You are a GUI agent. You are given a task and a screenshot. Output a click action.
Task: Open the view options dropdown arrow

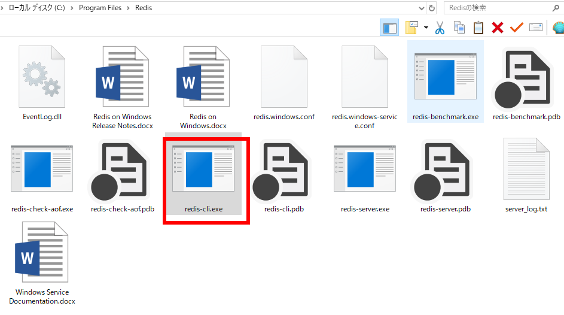[x=426, y=28]
